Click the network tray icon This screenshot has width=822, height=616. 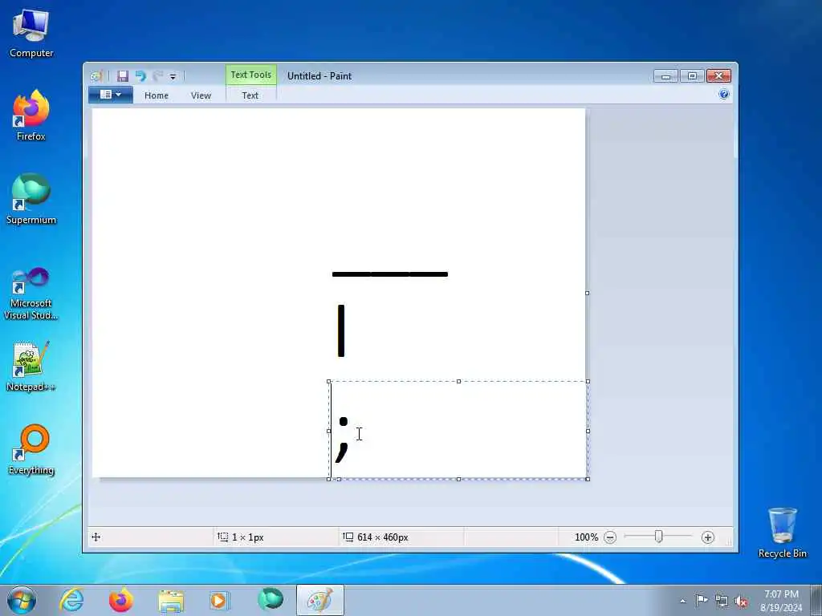pyautogui.click(x=722, y=601)
